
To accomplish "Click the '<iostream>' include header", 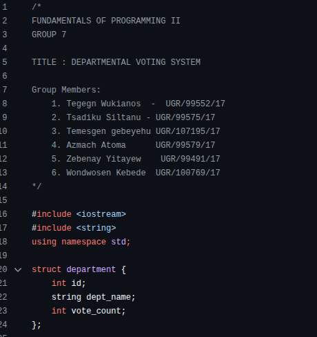I will coord(101,214).
